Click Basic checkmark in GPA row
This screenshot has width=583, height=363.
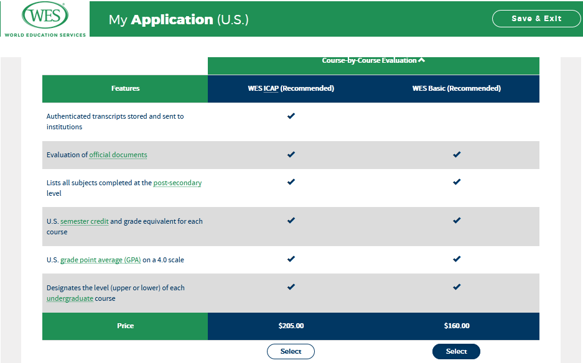click(x=457, y=259)
